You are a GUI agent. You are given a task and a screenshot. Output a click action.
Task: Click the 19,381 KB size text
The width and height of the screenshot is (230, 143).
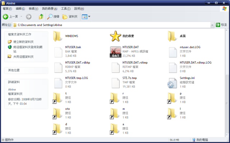point(129,87)
